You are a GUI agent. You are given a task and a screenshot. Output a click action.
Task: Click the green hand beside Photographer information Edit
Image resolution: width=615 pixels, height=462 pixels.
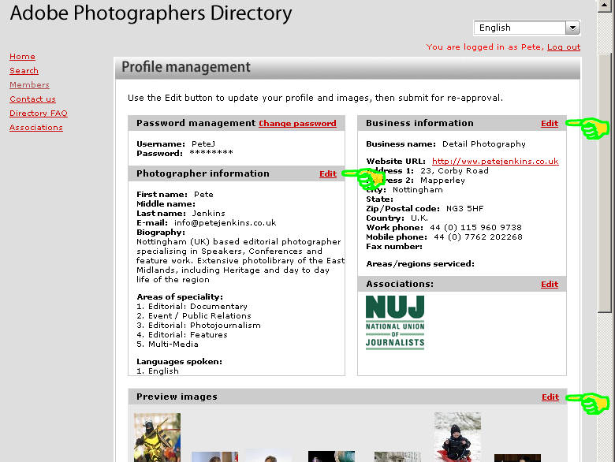(x=366, y=178)
